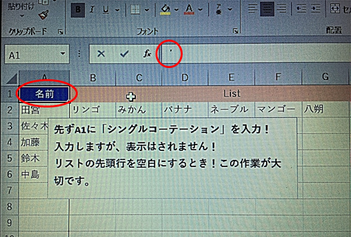Select cell containing 中島
The image size is (351, 237).
tap(34, 175)
